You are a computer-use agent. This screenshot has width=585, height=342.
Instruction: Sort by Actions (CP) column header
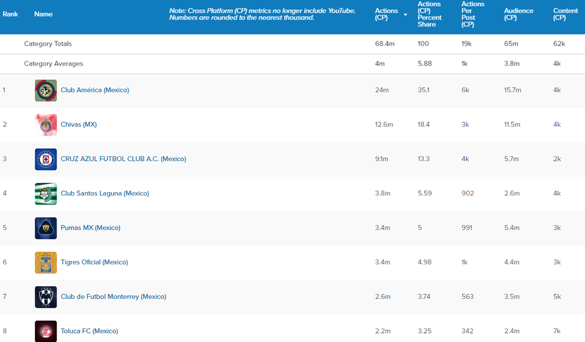click(x=387, y=14)
